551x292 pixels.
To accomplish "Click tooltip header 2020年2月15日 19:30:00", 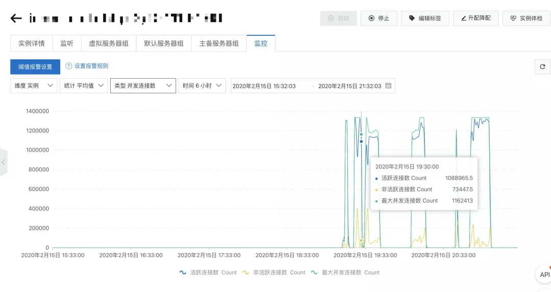I will tap(407, 167).
